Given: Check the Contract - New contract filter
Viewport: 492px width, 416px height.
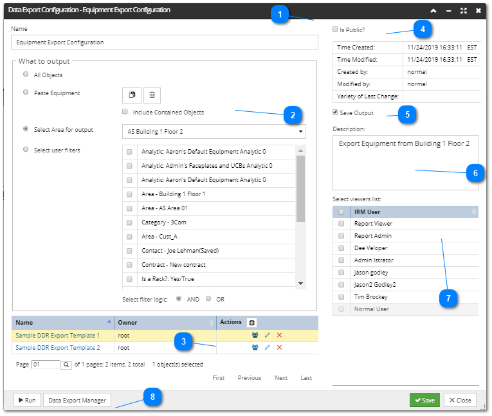Looking at the screenshot, I should click(129, 265).
